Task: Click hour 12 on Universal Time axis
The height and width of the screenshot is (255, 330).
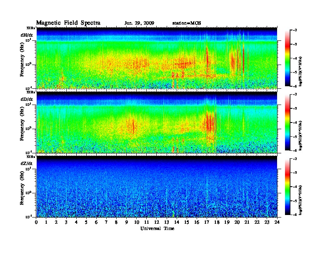Action: 157,222
